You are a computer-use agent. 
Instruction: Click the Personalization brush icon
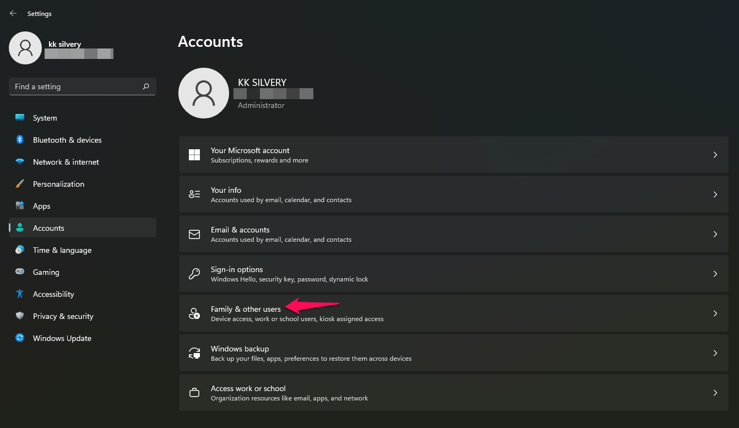point(19,184)
